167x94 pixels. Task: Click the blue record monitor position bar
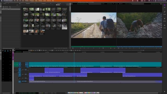coord(139,46)
